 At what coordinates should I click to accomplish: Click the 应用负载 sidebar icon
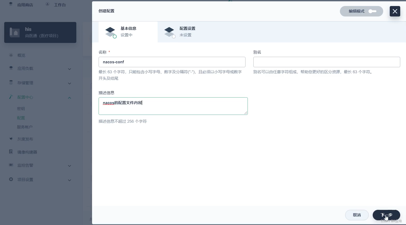click(x=11, y=68)
